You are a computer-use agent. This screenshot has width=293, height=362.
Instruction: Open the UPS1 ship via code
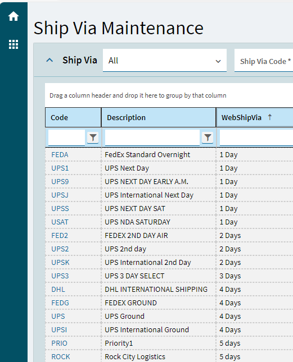coord(60,168)
